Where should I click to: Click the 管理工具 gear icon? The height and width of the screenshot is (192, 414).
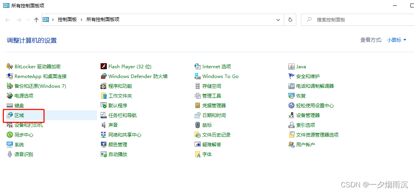tap(198, 96)
